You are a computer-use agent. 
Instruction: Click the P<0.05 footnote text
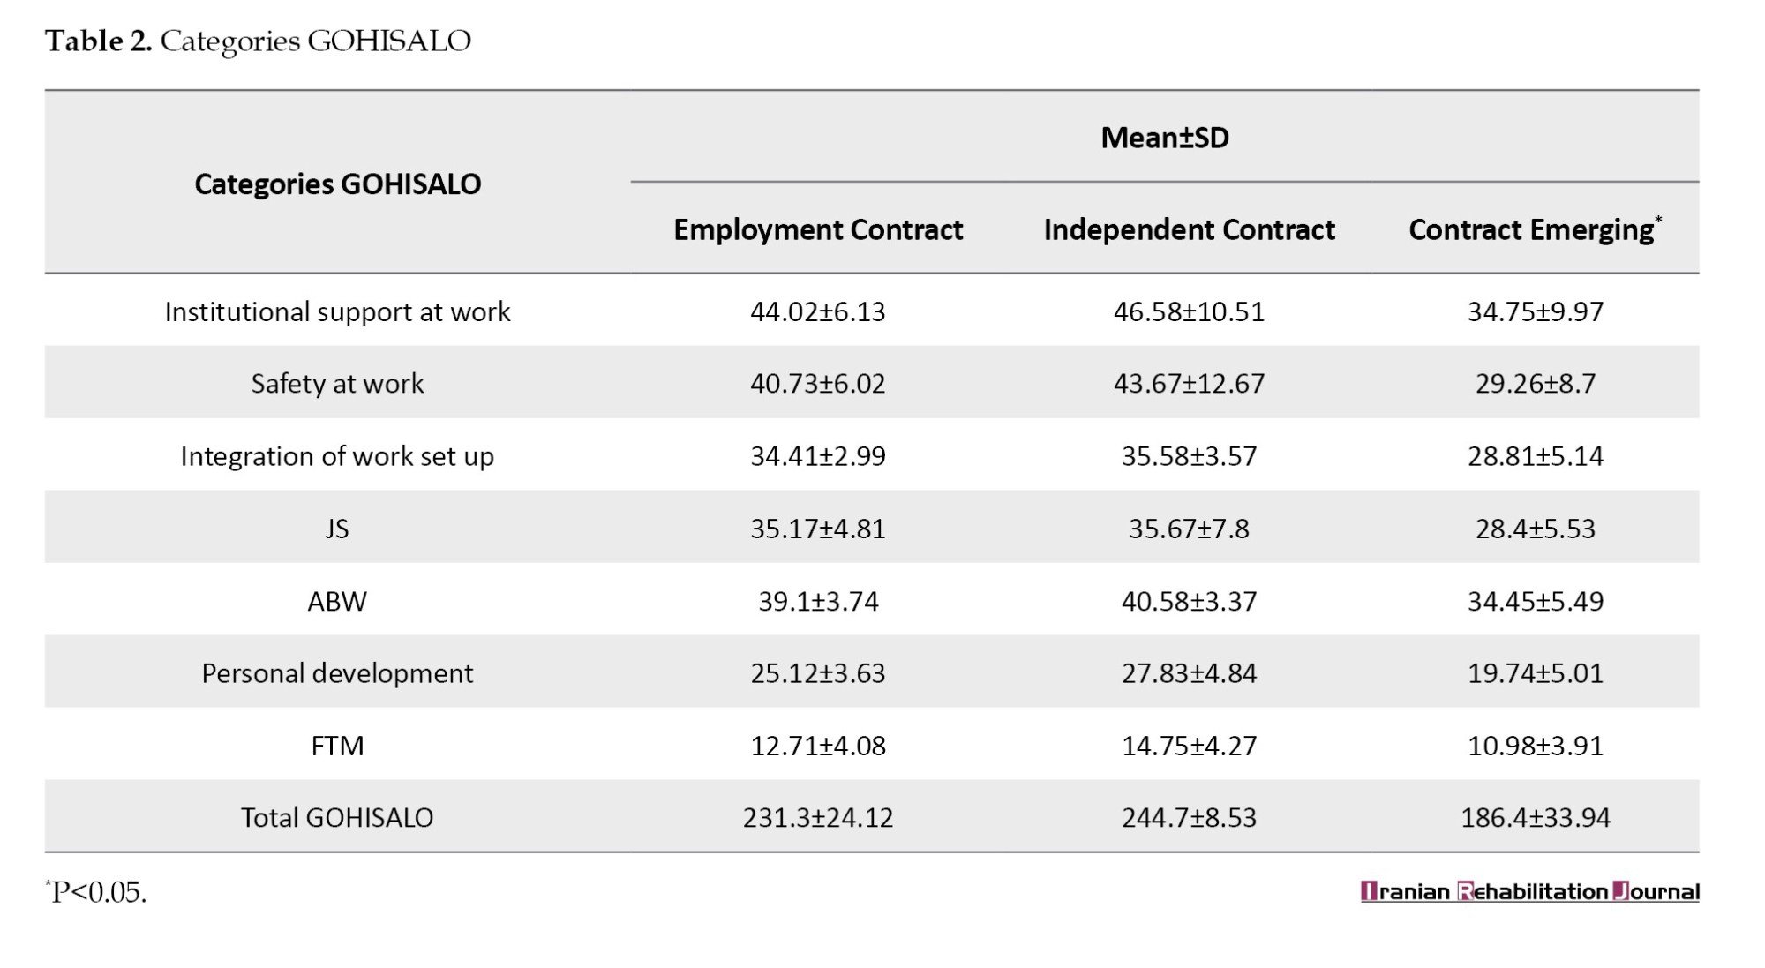pos(97,892)
